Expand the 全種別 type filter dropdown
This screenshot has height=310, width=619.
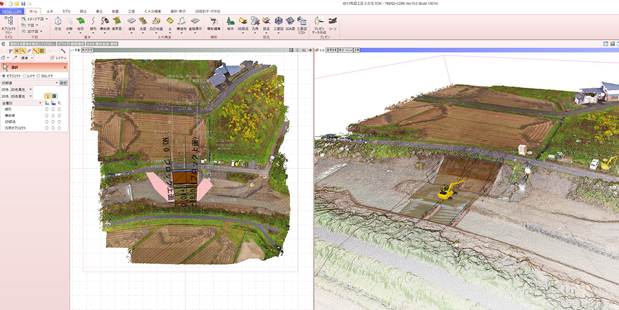[x=21, y=103]
